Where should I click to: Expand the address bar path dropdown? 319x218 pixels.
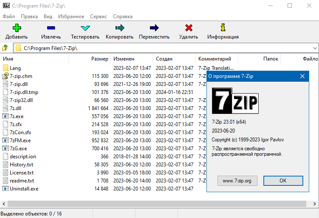[315, 48]
